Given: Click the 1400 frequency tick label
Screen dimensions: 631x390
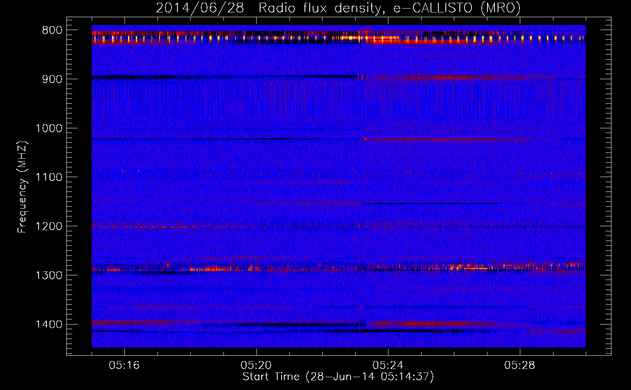Looking at the screenshot, I should coord(49,324).
